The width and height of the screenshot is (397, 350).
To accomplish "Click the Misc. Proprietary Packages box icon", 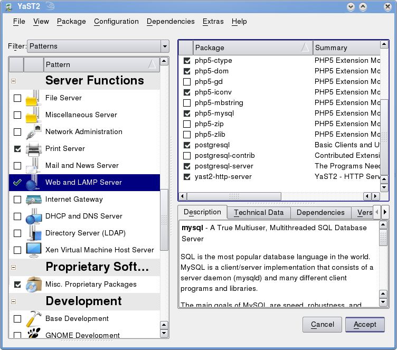I will (33, 285).
